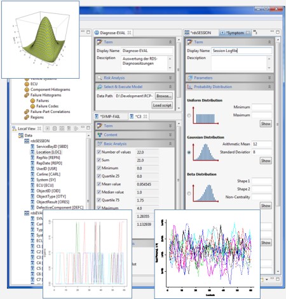Viewport: 286px width, 299px height.
Task: Toggle the Number of values checkbox
Action: [x=99, y=152]
